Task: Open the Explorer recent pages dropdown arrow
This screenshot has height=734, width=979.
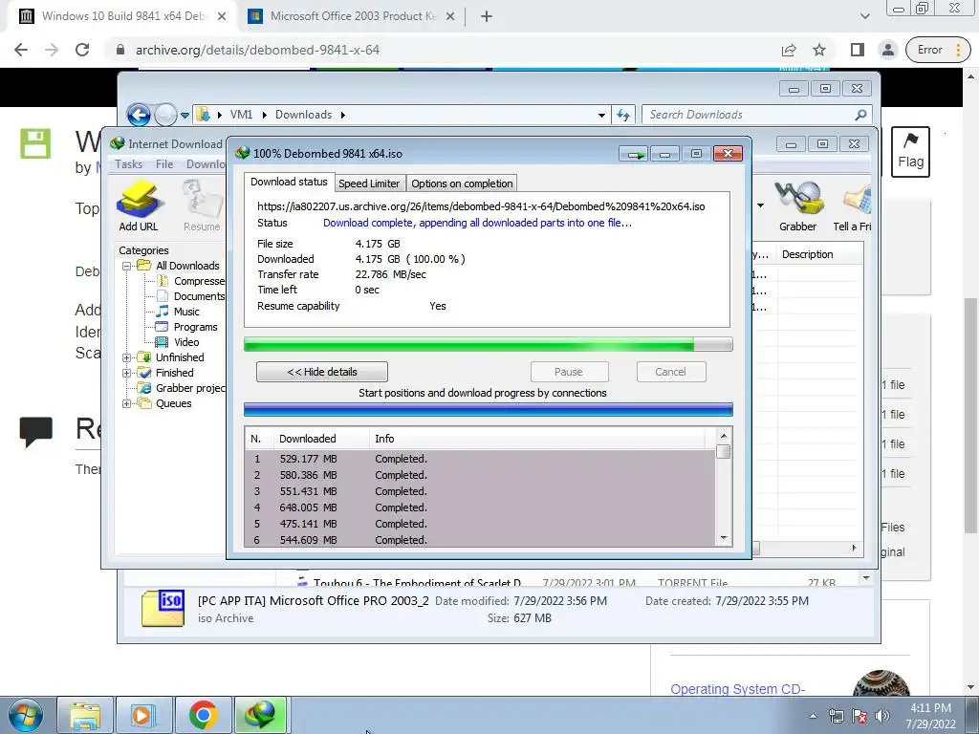Action: 185,115
